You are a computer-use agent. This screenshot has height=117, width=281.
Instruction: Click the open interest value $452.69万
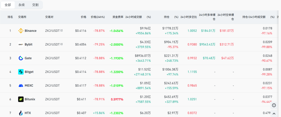[171, 97]
